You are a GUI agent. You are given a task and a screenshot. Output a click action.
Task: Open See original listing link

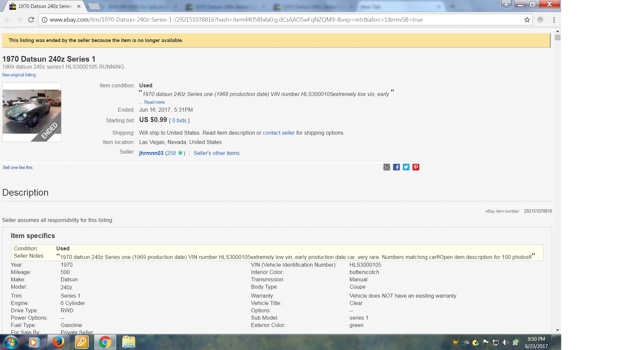click(19, 75)
